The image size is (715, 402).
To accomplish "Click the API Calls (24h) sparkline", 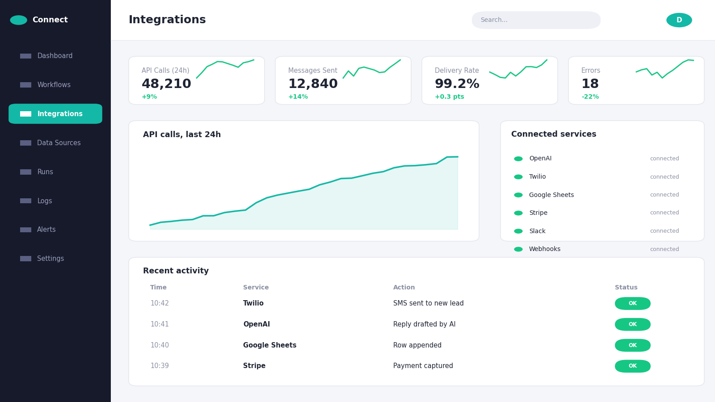I will pyautogui.click(x=225, y=69).
